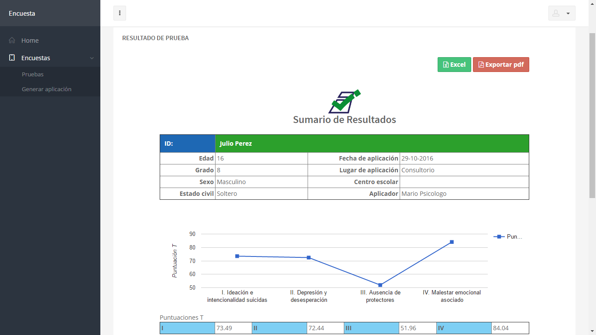Open the user dropdown caret

click(568, 14)
